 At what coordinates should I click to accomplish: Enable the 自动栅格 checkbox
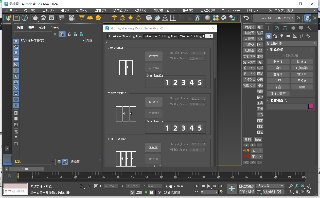tap(283, 55)
